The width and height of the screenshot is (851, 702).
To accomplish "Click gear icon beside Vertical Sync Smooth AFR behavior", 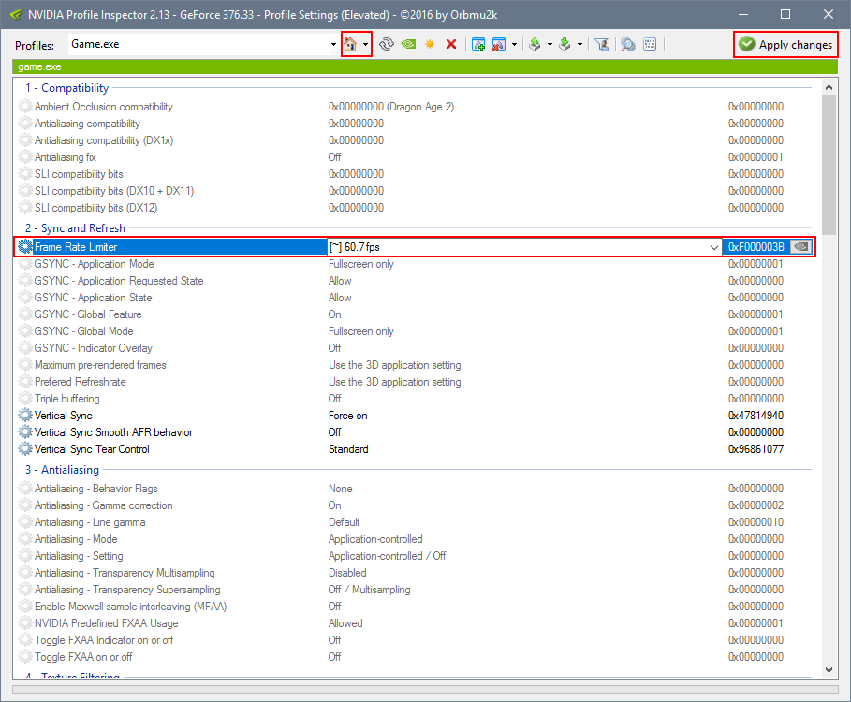I will tap(25, 432).
